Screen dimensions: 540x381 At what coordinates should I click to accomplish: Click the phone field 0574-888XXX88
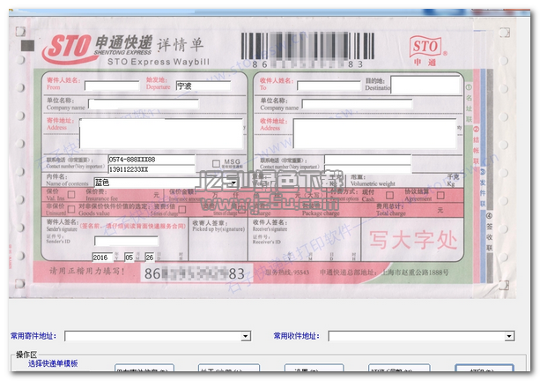click(152, 160)
